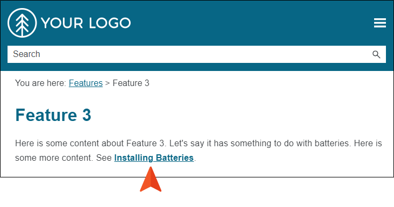
Task: Click the first paragraph line about Feature 3
Action: (x=198, y=143)
